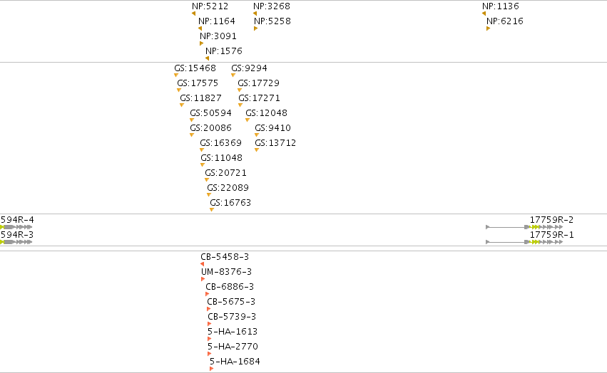Click the arrow marker under NP:5212
This screenshot has height=373, width=607.
click(193, 14)
